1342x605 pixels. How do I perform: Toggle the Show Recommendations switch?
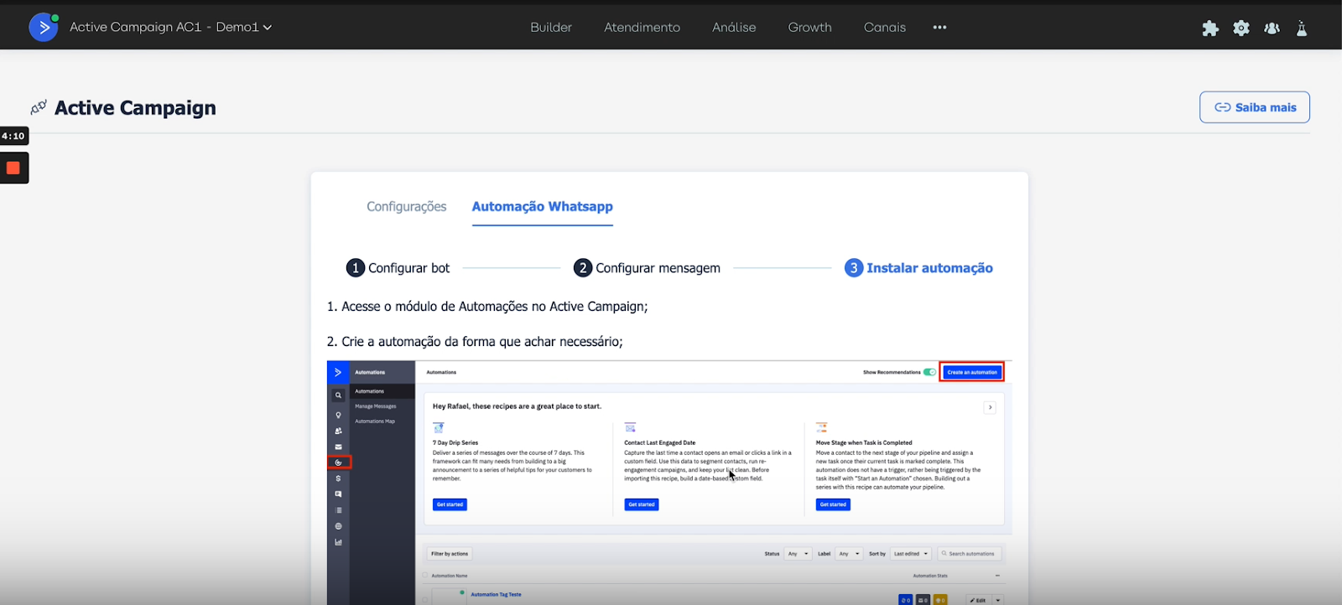pos(929,372)
